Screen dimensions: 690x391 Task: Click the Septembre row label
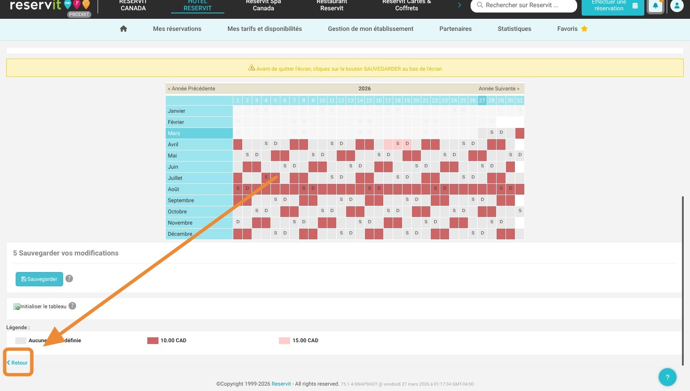click(199, 200)
